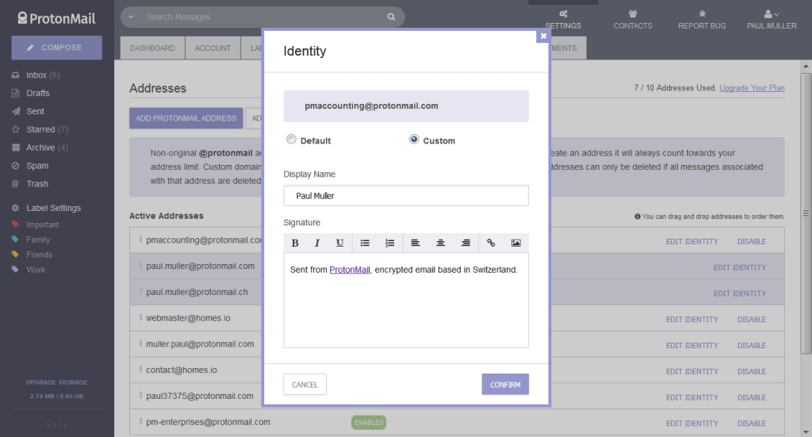This screenshot has width=812, height=437.
Task: Disable the pmaccounting@protonmail.com address
Action: coord(752,242)
